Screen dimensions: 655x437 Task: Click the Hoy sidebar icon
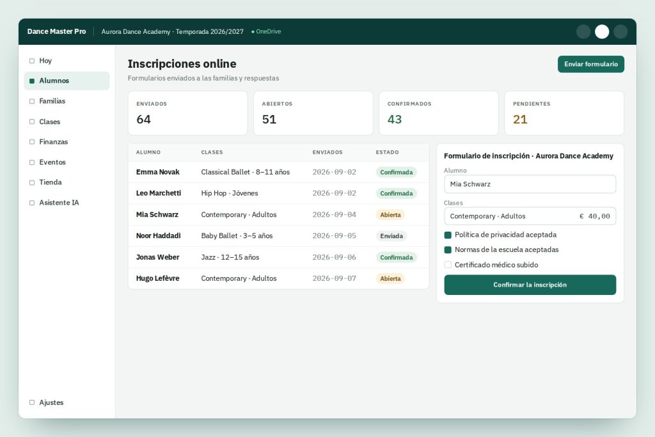pos(32,61)
